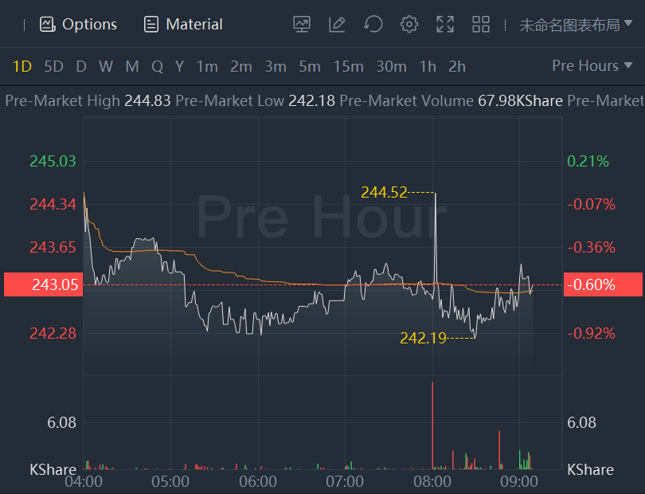Switch to the 1D timeframe
645x494 pixels.
coord(22,67)
